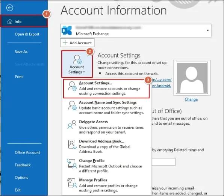The height and width of the screenshot is (196, 224).
Task: Click the profile photo placeholder
Action: (192, 78)
